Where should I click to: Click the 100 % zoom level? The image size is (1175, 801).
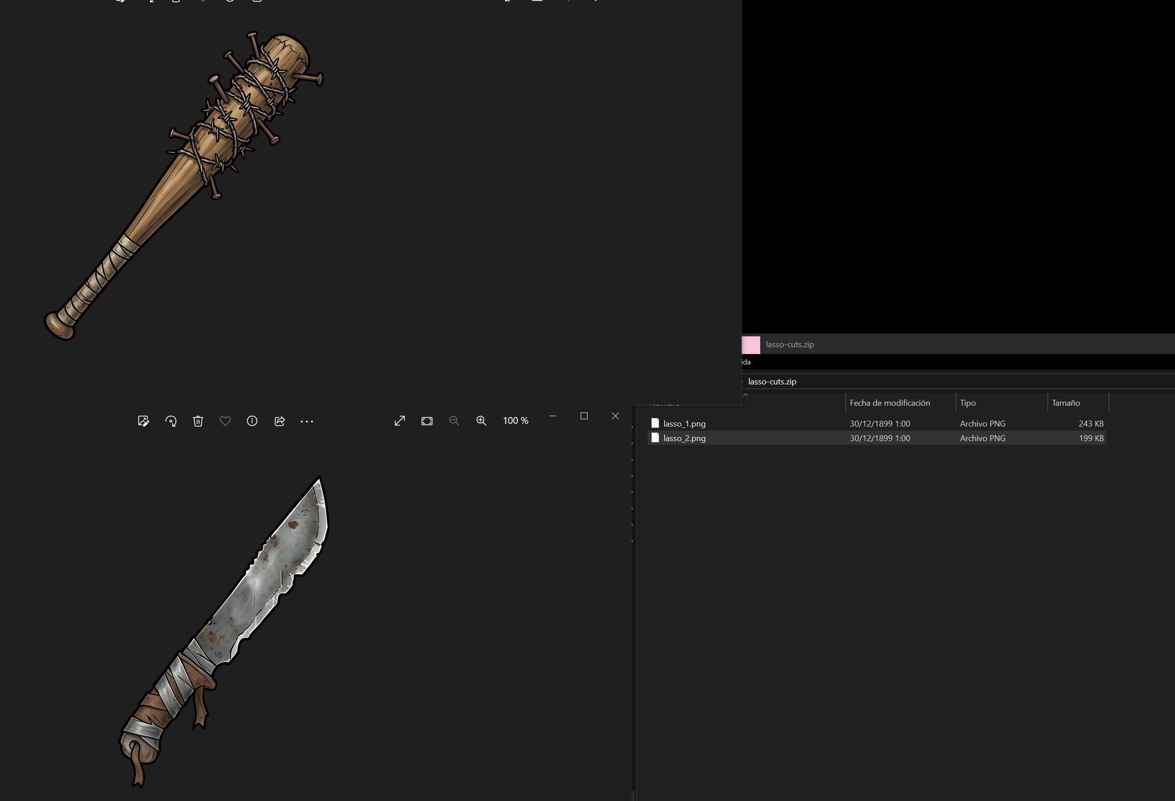click(x=516, y=421)
